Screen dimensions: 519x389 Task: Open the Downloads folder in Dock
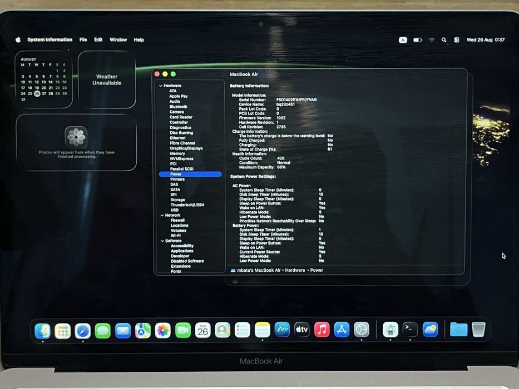click(x=459, y=330)
